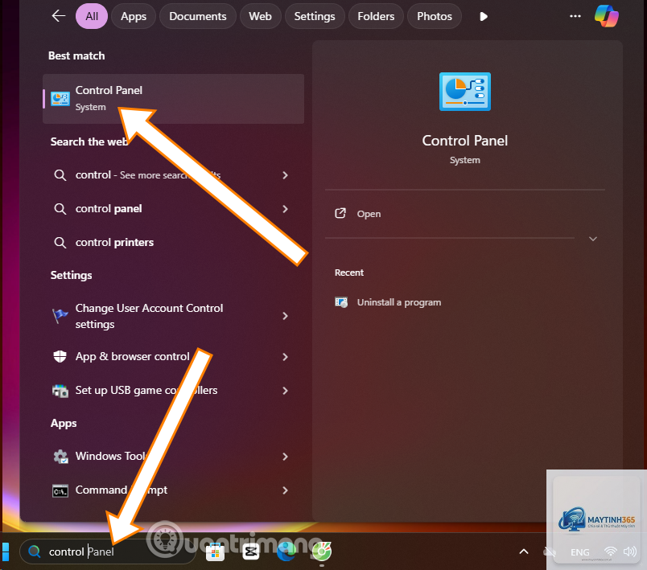This screenshot has width=647, height=570.
Task: Click the Command Prompt icon
Action: coord(60,491)
